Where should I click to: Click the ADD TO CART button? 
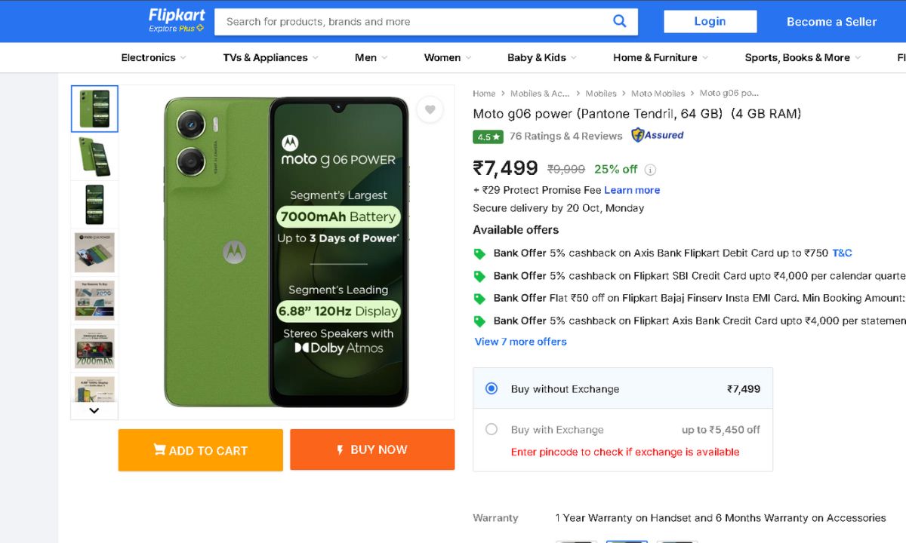200,450
